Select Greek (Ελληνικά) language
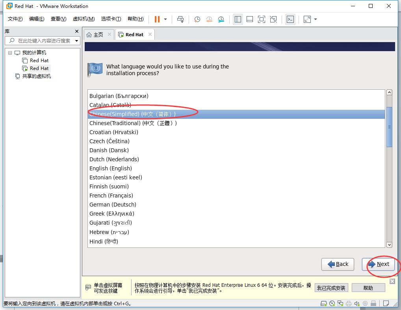Image resolution: width=401 pixels, height=310 pixels. 236,214
